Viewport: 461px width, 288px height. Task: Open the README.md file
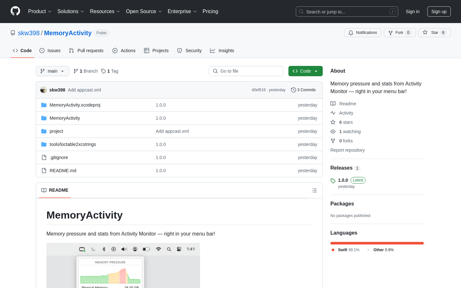[x=63, y=171]
